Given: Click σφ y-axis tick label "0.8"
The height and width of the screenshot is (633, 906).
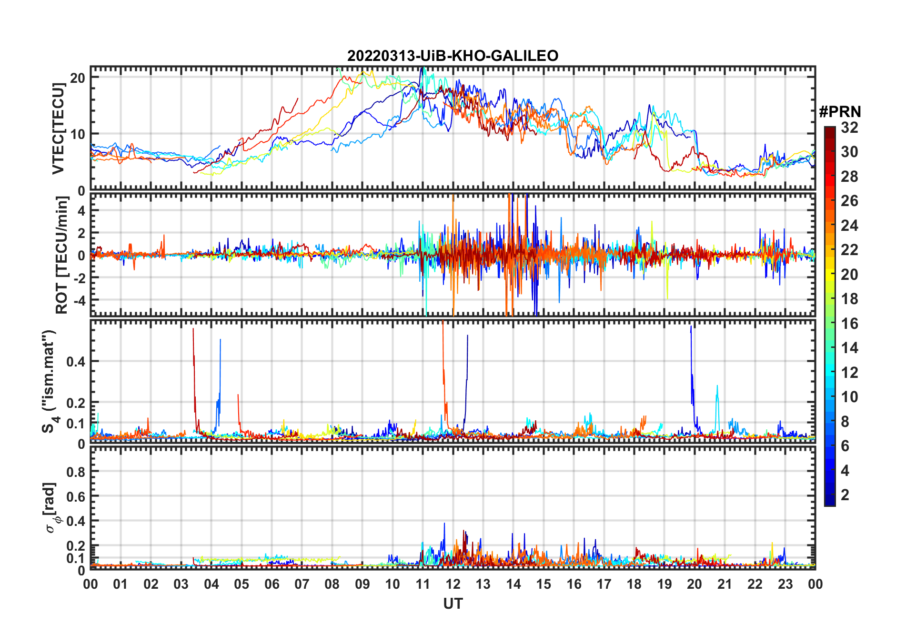Looking at the screenshot, I should click(x=76, y=472).
